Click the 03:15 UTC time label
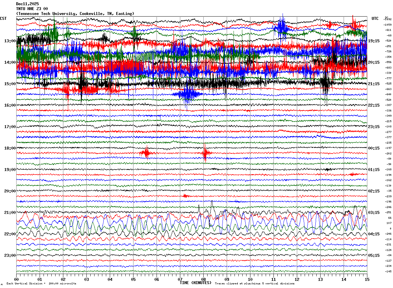The height and width of the screenshot is (288, 393). (374, 213)
